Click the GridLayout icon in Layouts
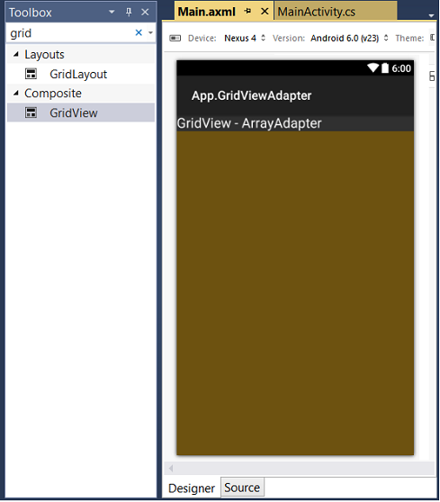The image size is (440, 502). pos(31,74)
